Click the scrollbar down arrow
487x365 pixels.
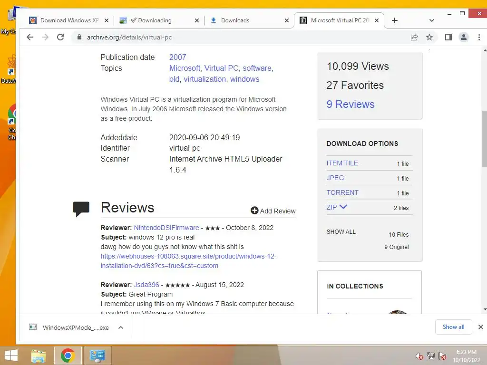click(x=485, y=309)
